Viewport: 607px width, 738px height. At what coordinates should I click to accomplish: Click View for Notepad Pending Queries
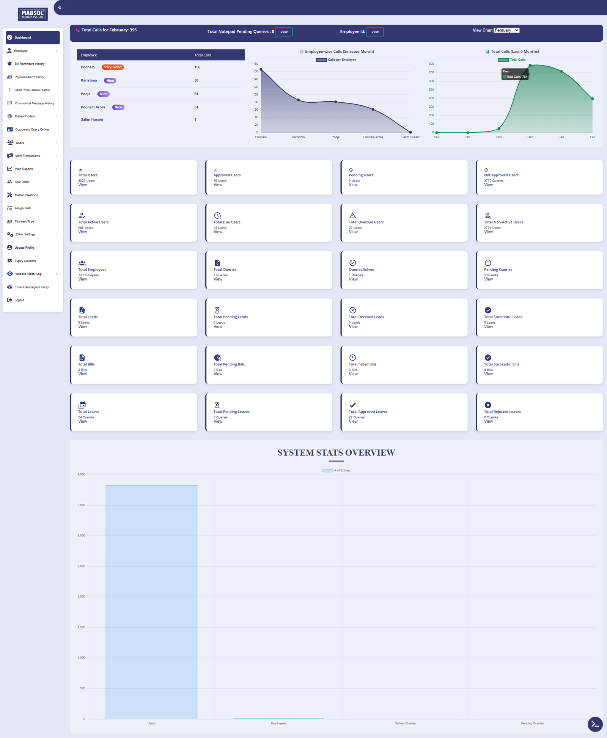(284, 32)
